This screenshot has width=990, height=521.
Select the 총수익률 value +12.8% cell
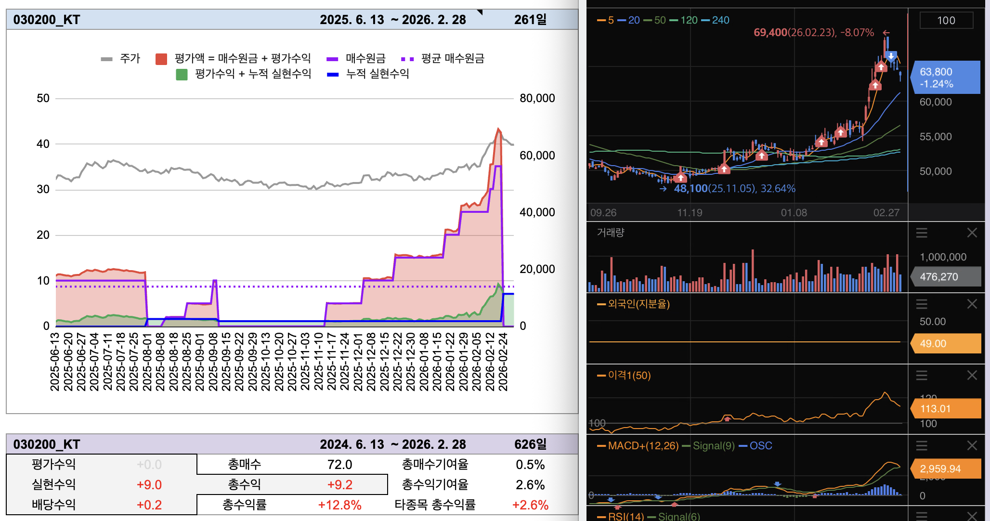tap(339, 505)
